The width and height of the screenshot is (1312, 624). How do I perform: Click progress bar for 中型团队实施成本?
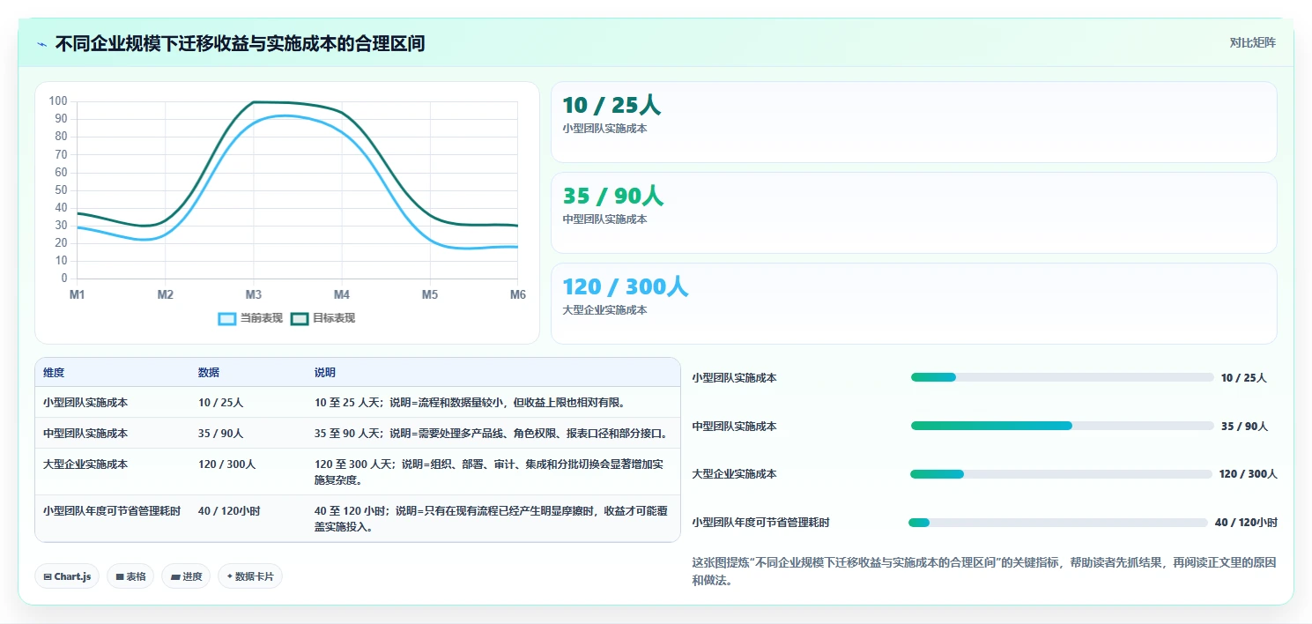[x=1062, y=426]
